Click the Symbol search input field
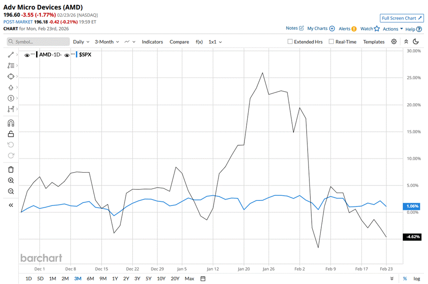This screenshot has height=284, width=428. [38, 42]
